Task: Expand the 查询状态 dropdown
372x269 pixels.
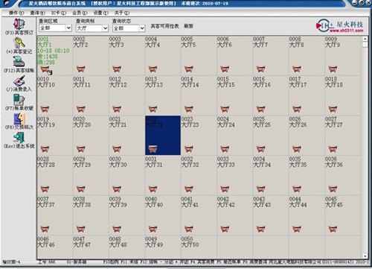Action: pos(142,28)
